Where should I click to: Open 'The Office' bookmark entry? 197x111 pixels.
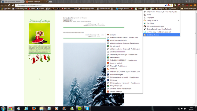tap(161, 23)
